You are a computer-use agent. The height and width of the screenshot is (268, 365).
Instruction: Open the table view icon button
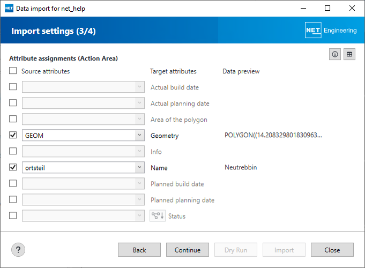pyautogui.click(x=349, y=54)
